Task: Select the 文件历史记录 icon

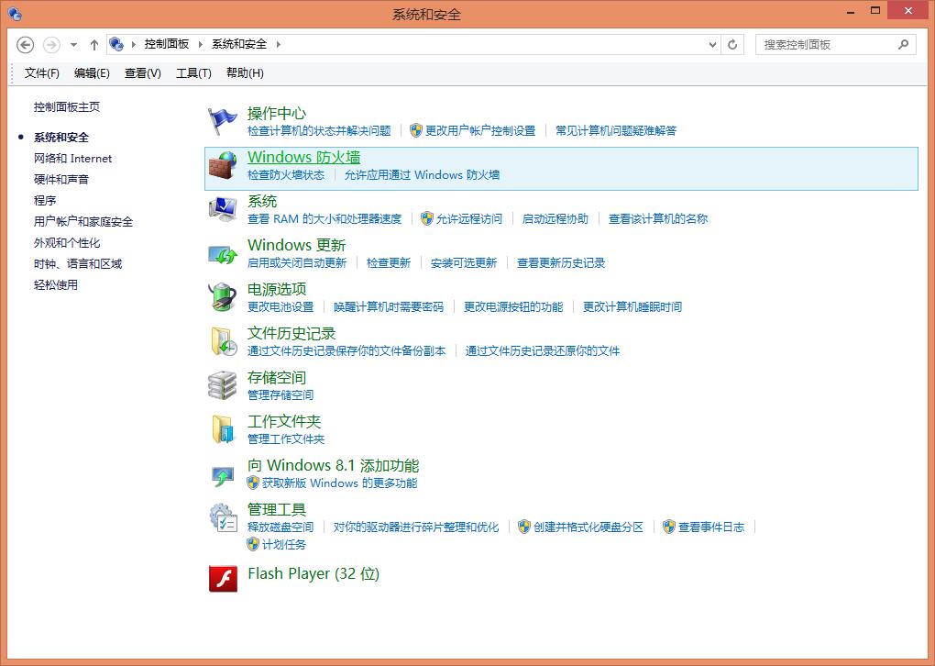Action: point(222,339)
